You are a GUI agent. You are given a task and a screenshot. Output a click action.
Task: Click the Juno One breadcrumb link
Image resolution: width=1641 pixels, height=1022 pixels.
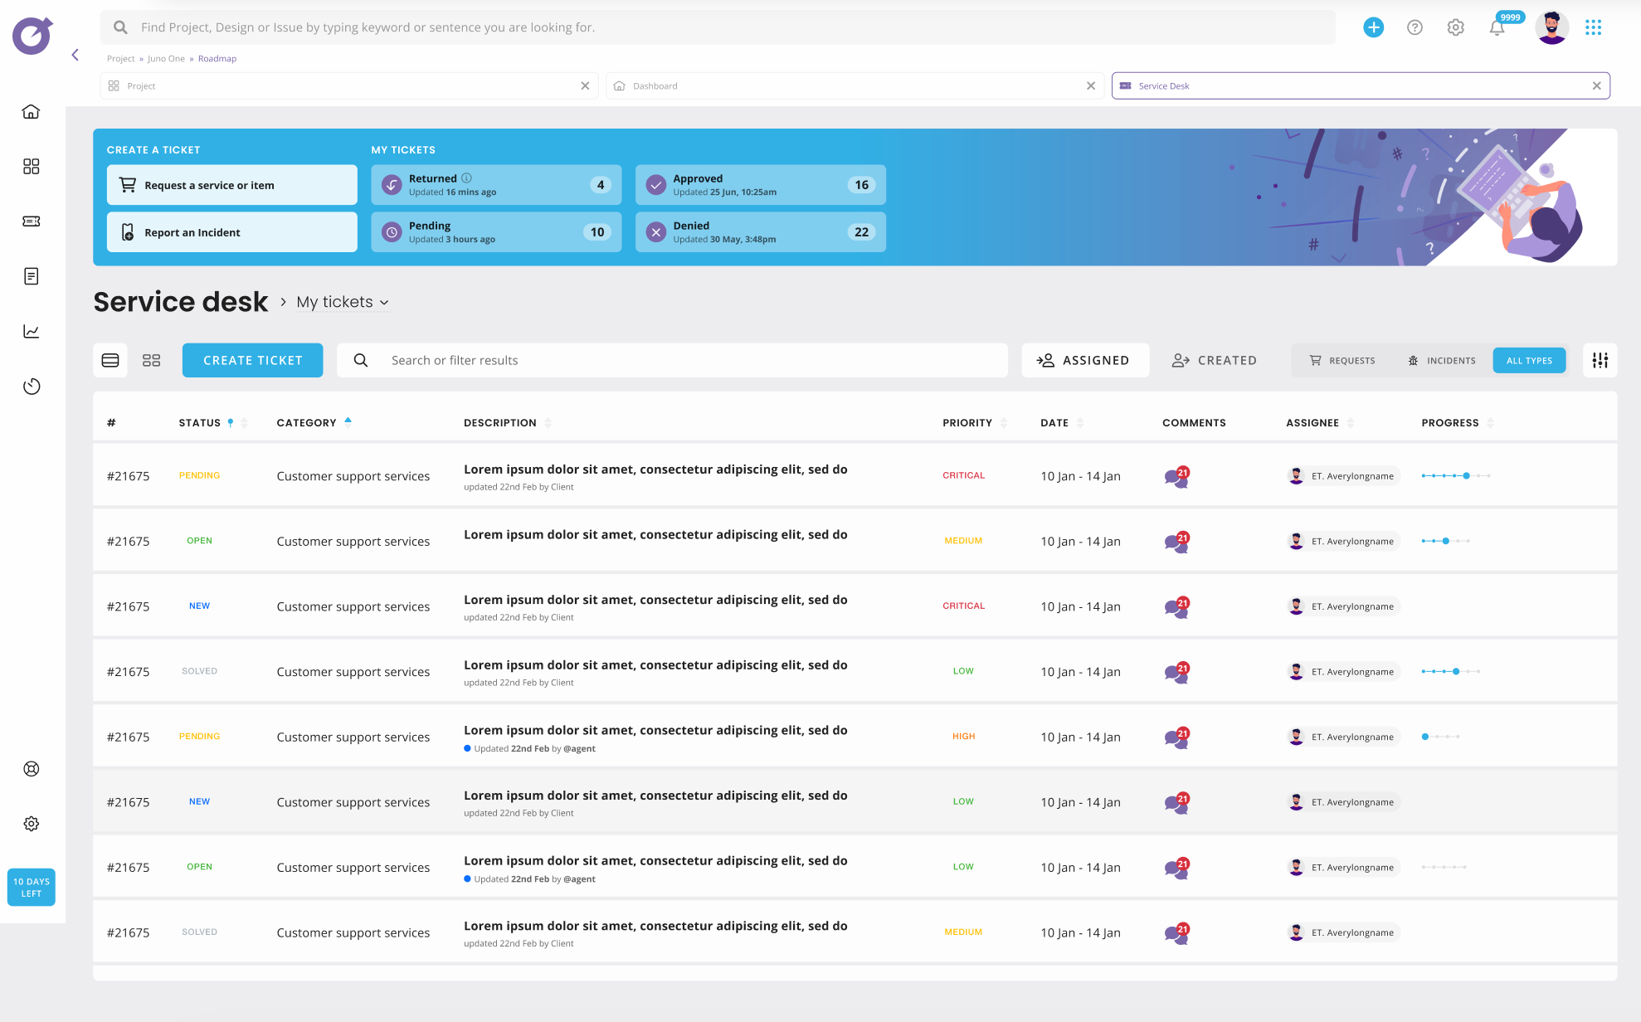(x=166, y=59)
